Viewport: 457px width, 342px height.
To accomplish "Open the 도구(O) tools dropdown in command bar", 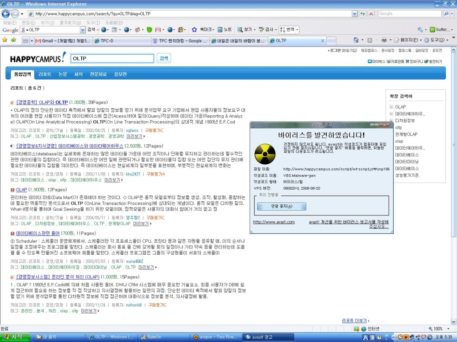I will coord(436,40).
